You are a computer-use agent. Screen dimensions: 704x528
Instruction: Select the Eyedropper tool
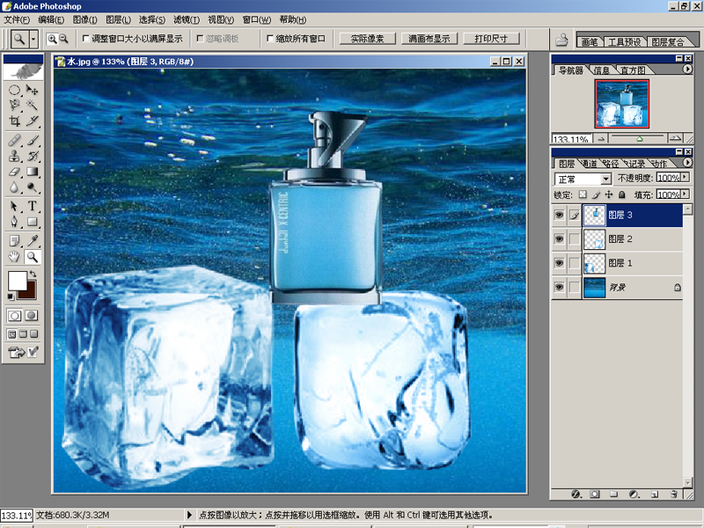coord(32,241)
